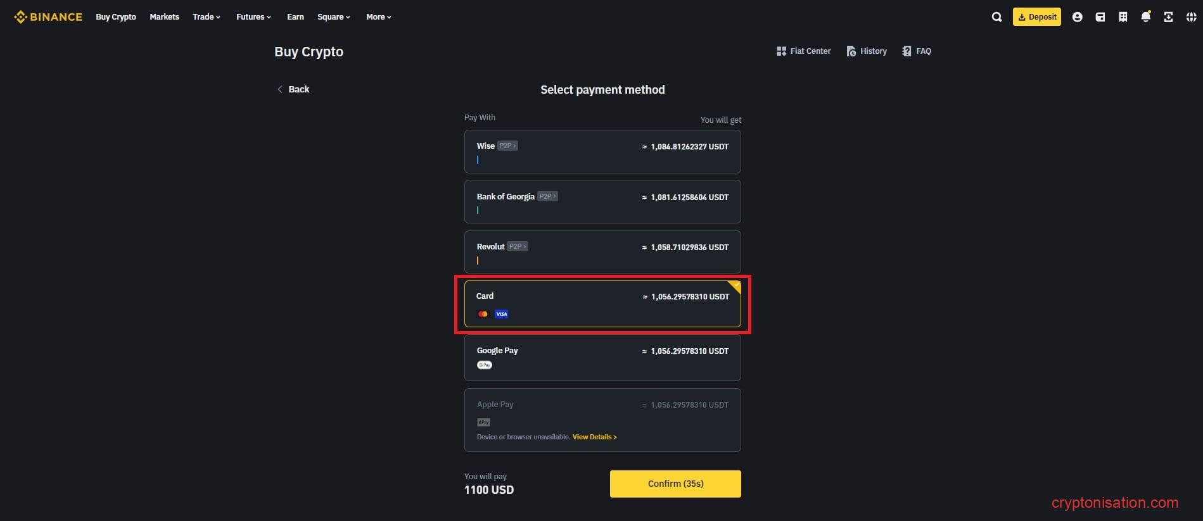Open the notifications bell

[1145, 17]
